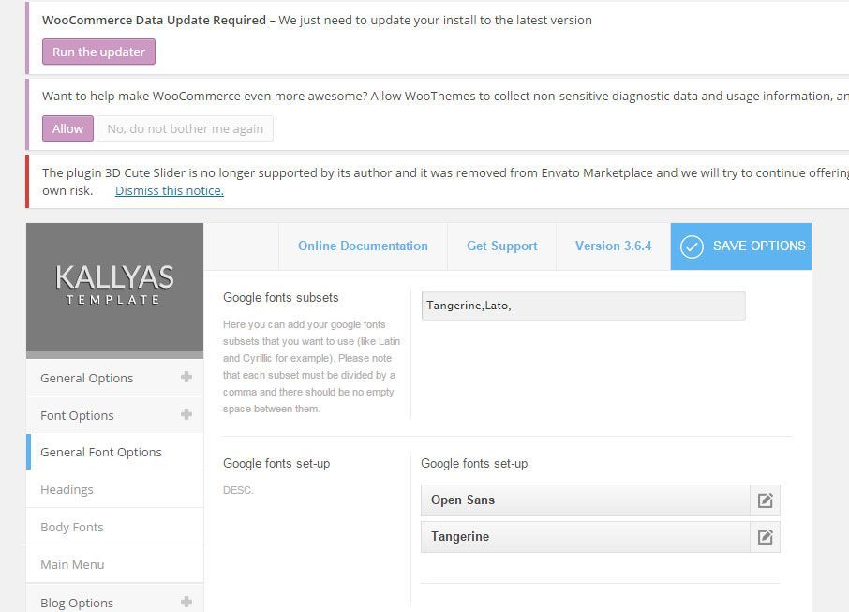Viewport: 849px width, 612px height.
Task: Select the Open Sans font row
Action: 586,500
